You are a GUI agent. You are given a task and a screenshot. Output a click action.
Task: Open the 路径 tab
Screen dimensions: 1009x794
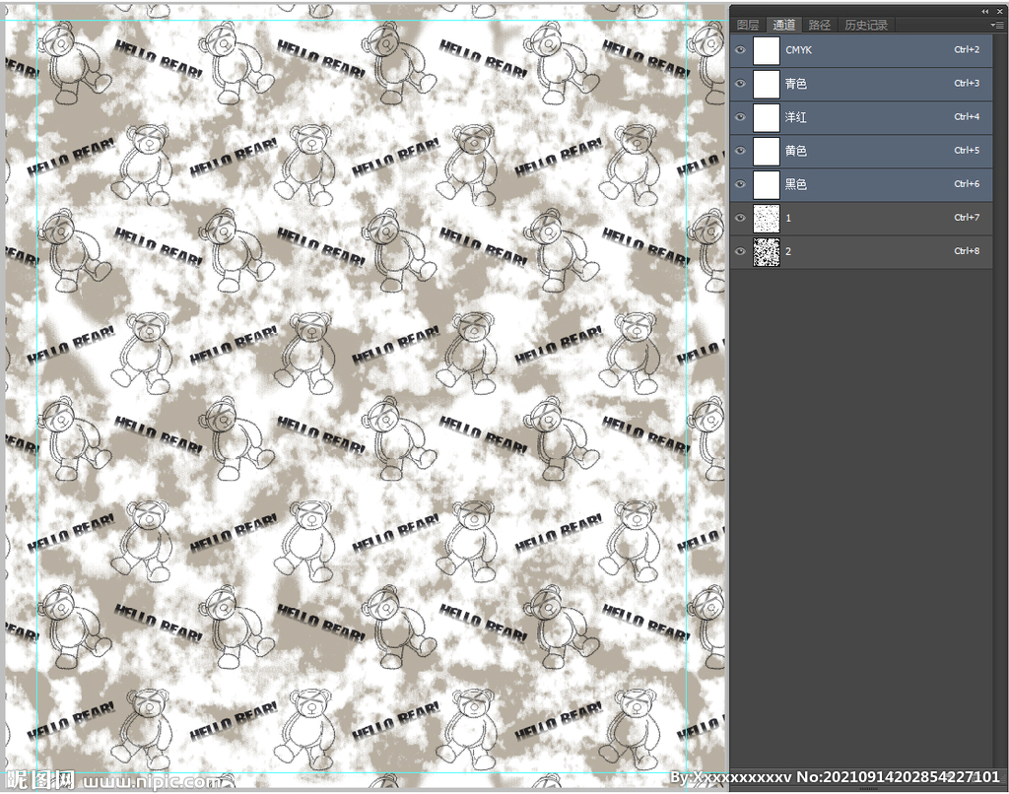pyautogui.click(x=819, y=25)
